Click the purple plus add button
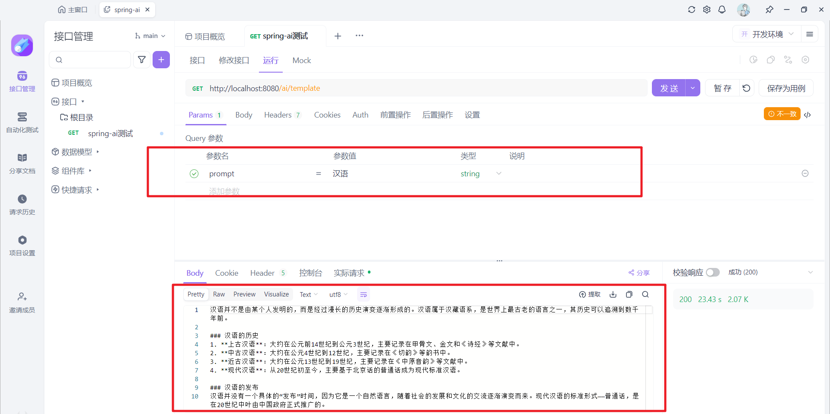The image size is (830, 414). 161,60
